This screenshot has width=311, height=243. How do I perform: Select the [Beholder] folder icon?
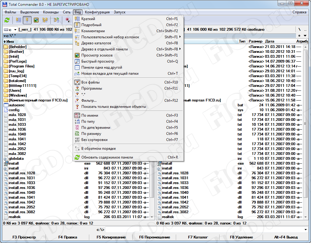(6, 47)
